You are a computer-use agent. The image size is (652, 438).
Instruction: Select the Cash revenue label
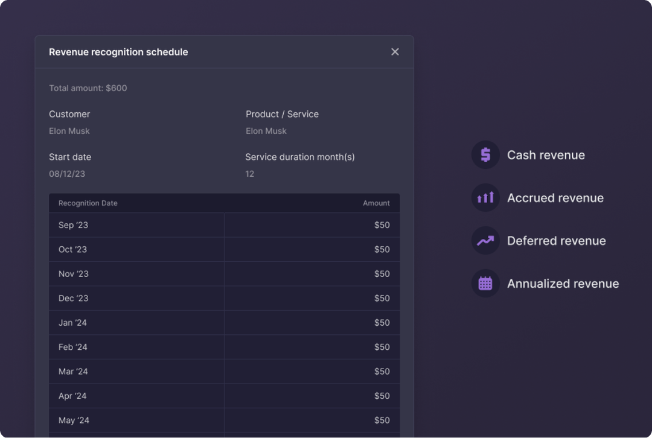pyautogui.click(x=546, y=155)
